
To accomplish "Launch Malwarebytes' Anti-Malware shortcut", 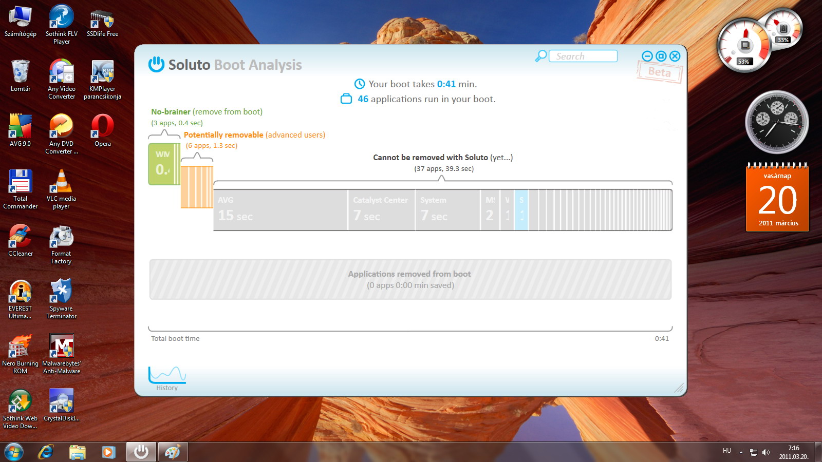I will tap(62, 354).
